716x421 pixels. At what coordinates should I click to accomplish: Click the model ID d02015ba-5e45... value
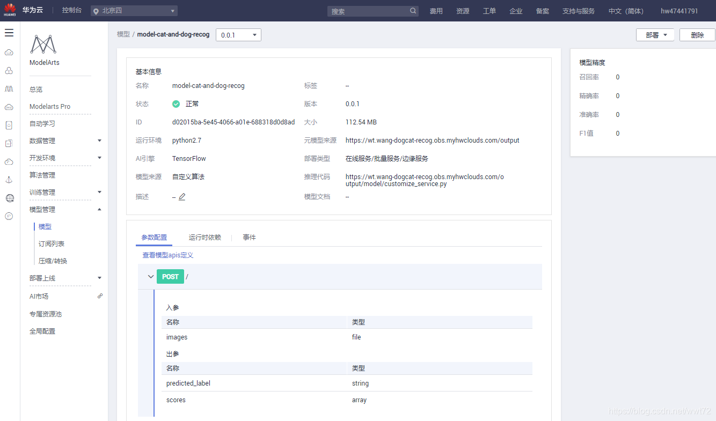click(x=233, y=122)
